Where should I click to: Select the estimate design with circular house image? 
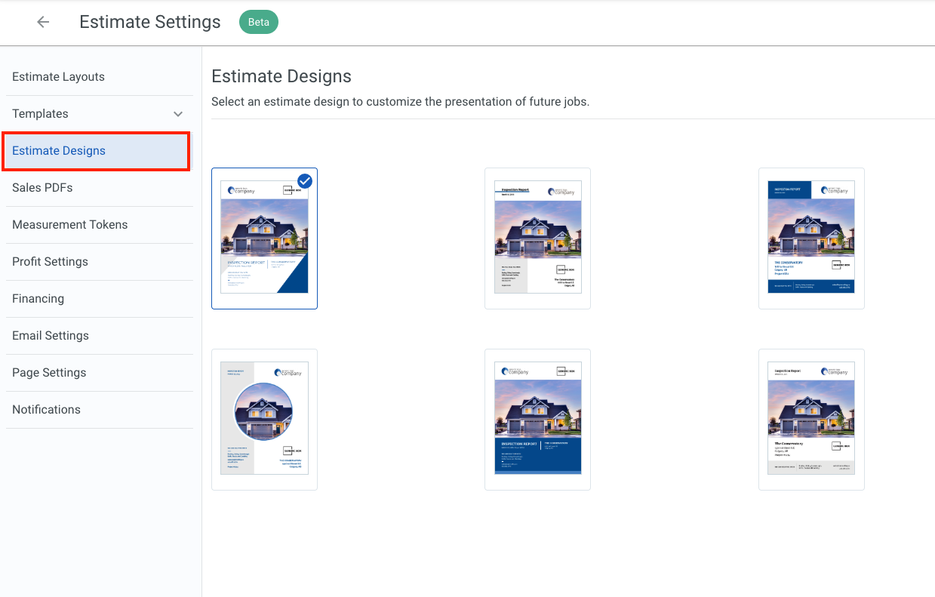(264, 420)
